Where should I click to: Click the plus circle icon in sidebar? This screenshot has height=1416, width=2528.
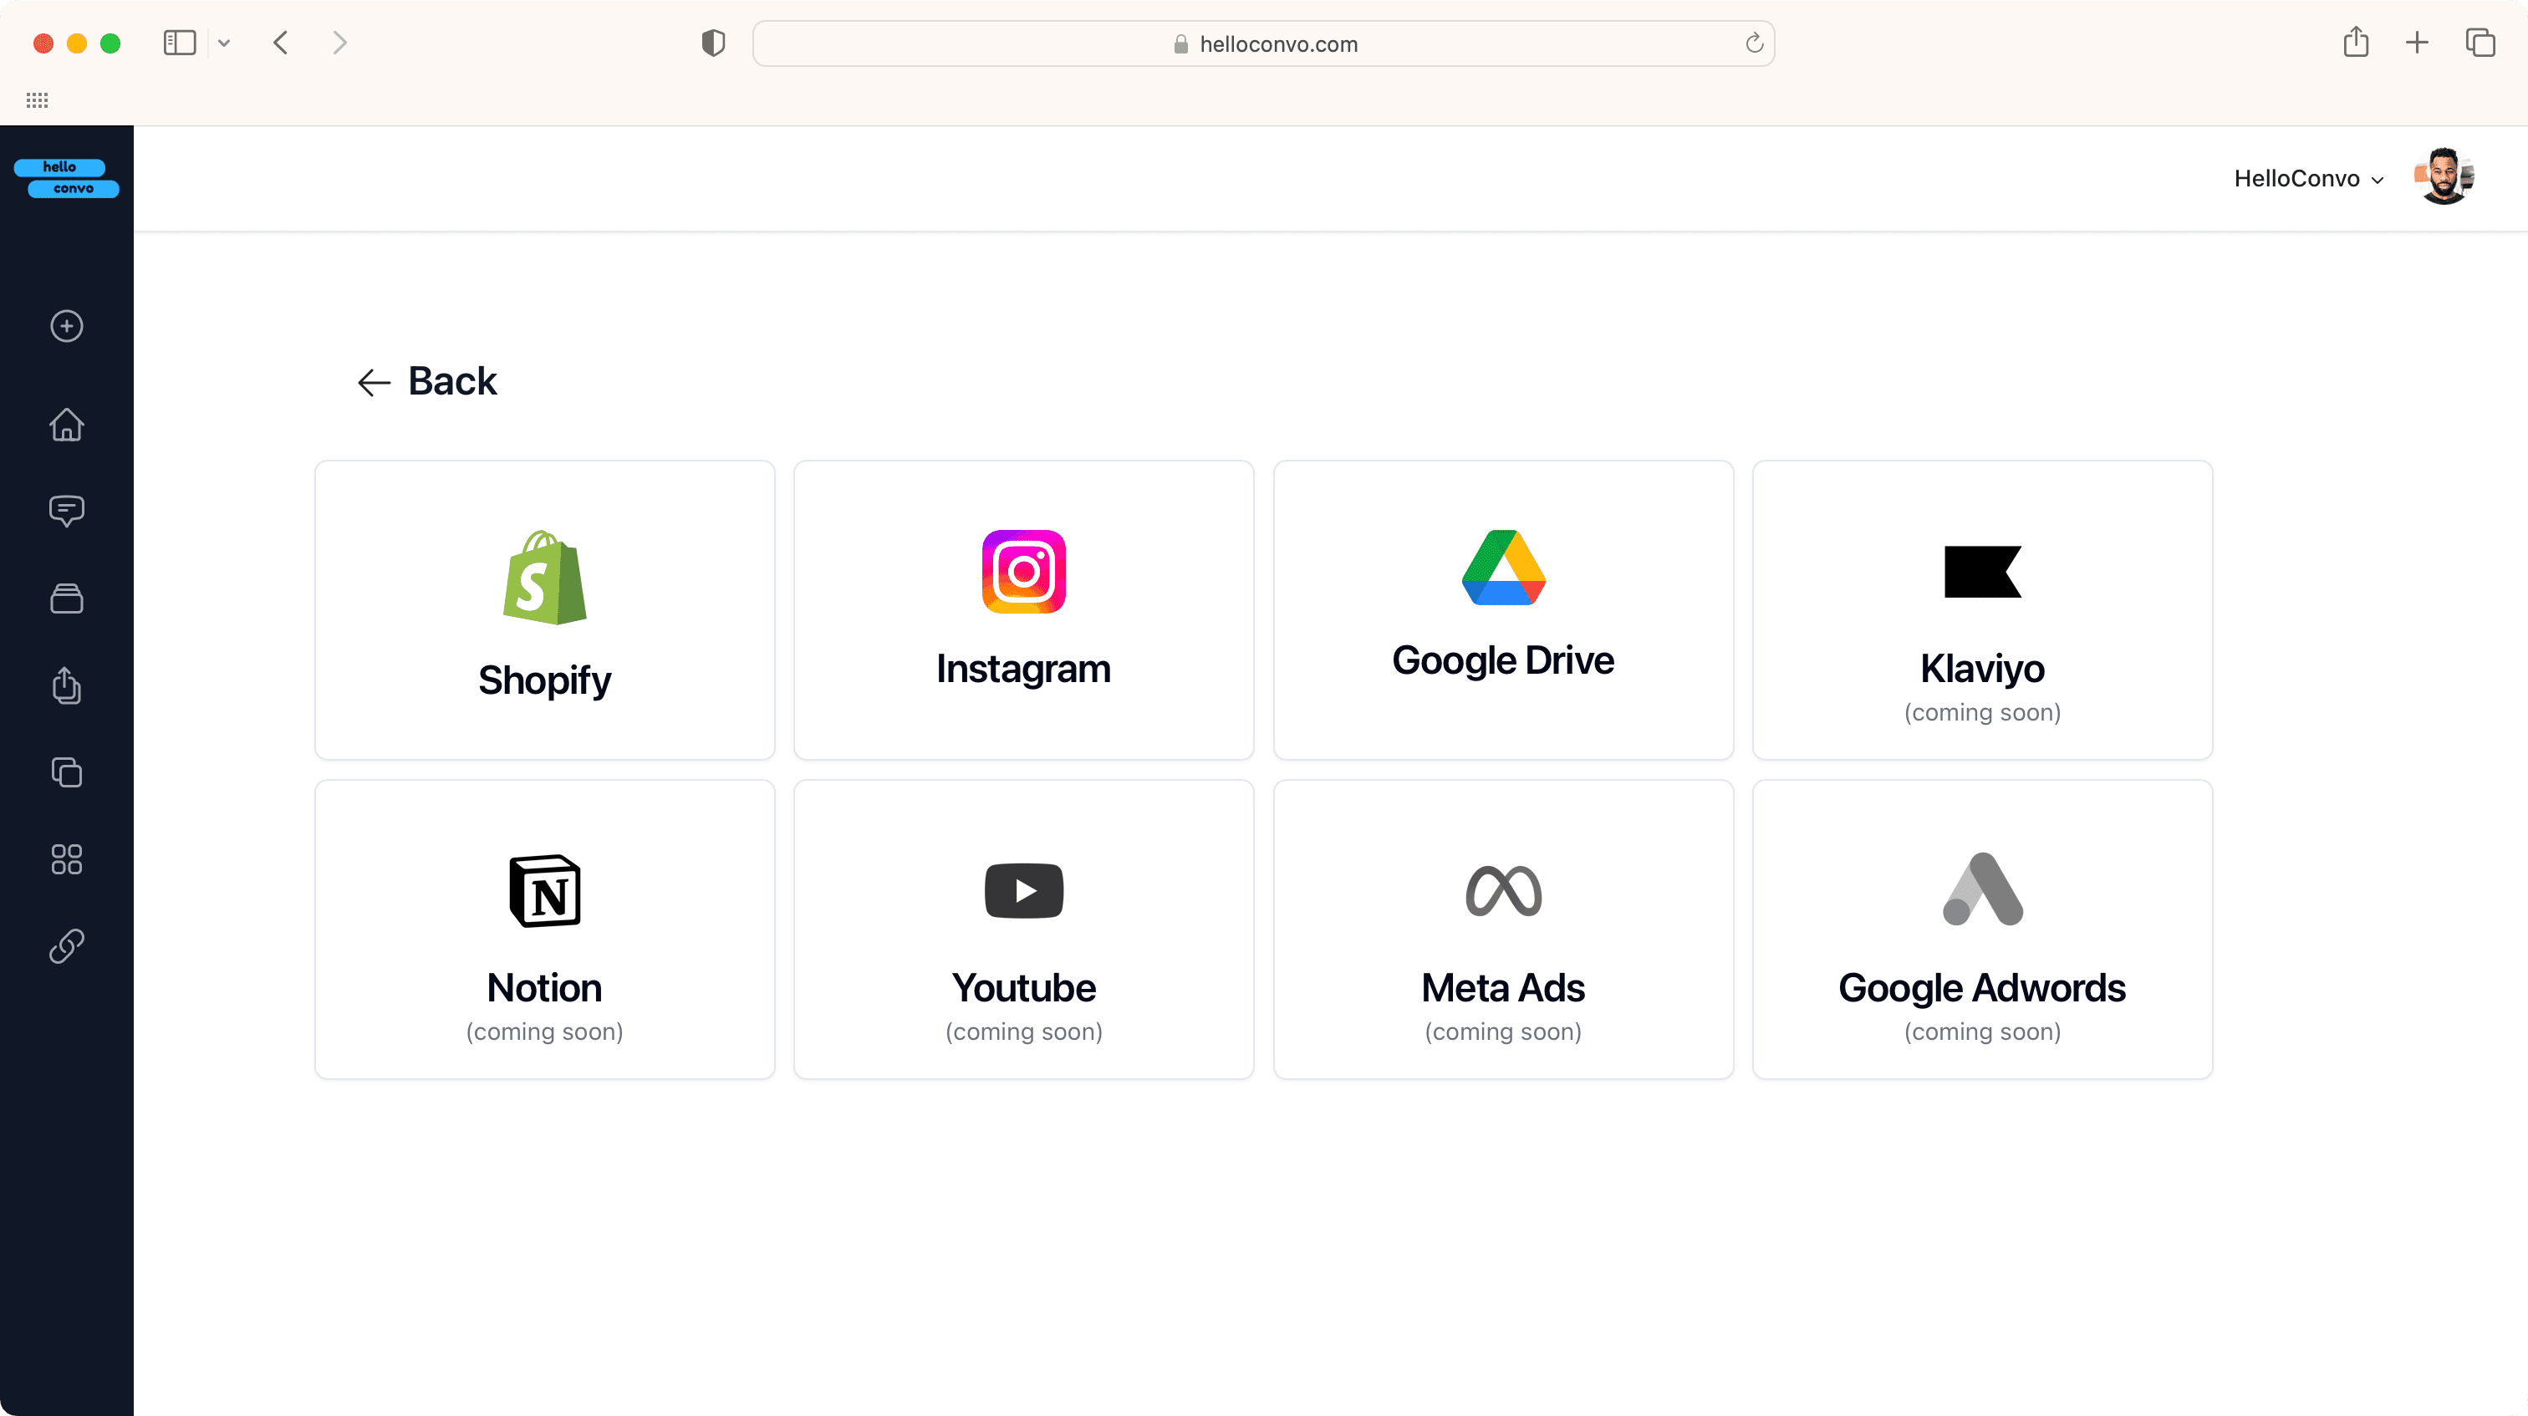[x=67, y=326]
